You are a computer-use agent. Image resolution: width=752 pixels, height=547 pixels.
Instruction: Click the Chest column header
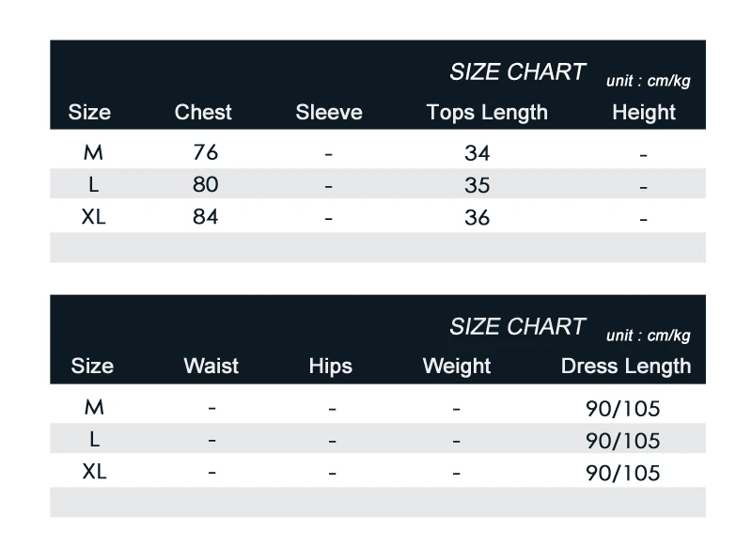(x=203, y=112)
